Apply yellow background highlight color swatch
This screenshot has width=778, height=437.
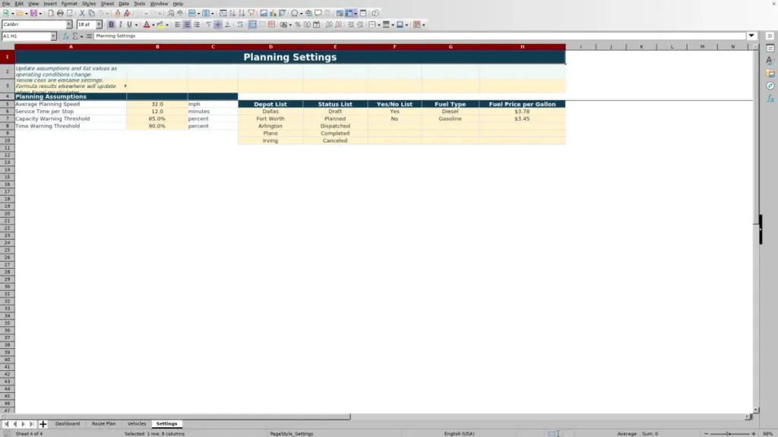pos(160,24)
